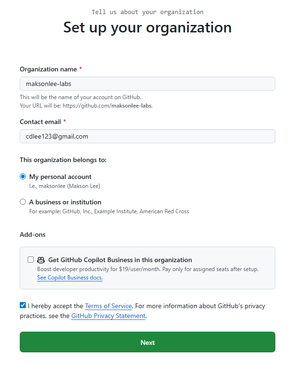
Task: Click the This organization belongs to heading
Action: point(63,160)
